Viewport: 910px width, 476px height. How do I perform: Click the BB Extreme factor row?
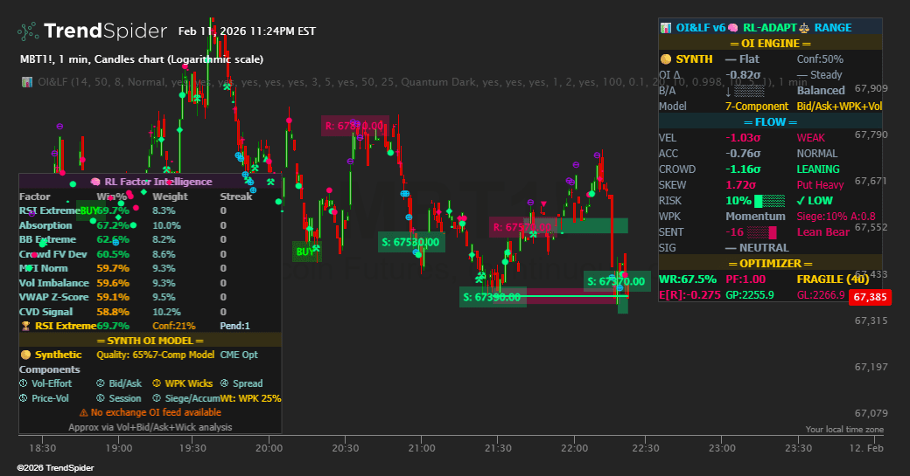[150, 239]
